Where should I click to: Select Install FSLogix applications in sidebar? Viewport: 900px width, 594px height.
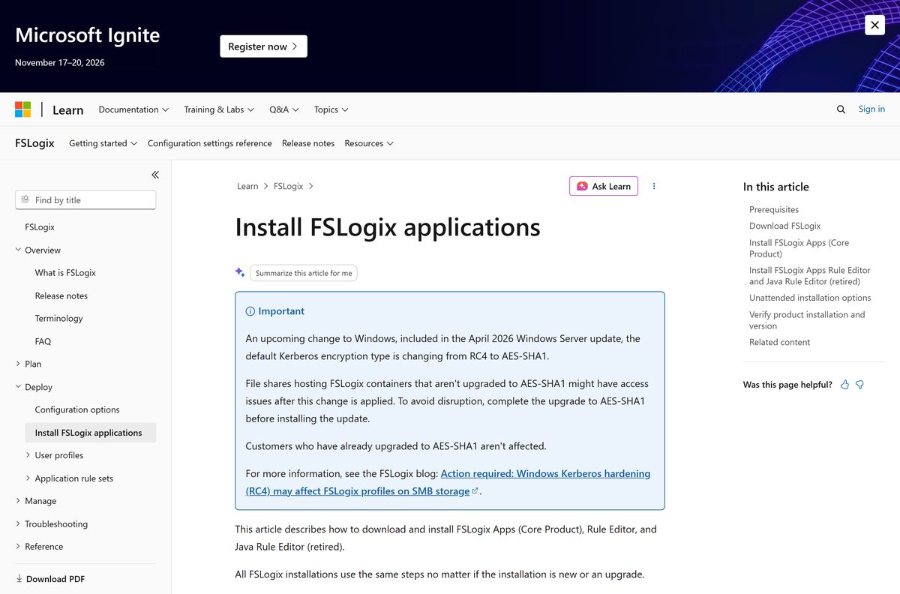90,433
